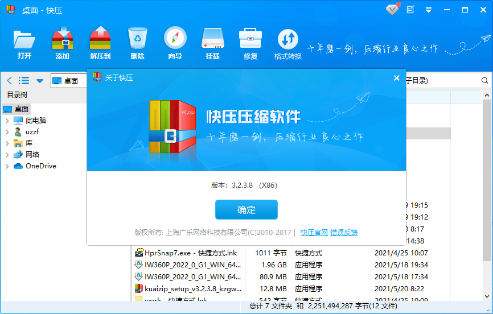Open the 向导 (Wizard) compass icon

(x=175, y=43)
